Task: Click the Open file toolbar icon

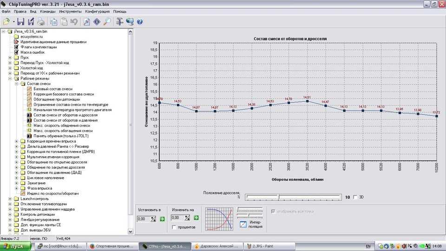Action: (x=6, y=22)
